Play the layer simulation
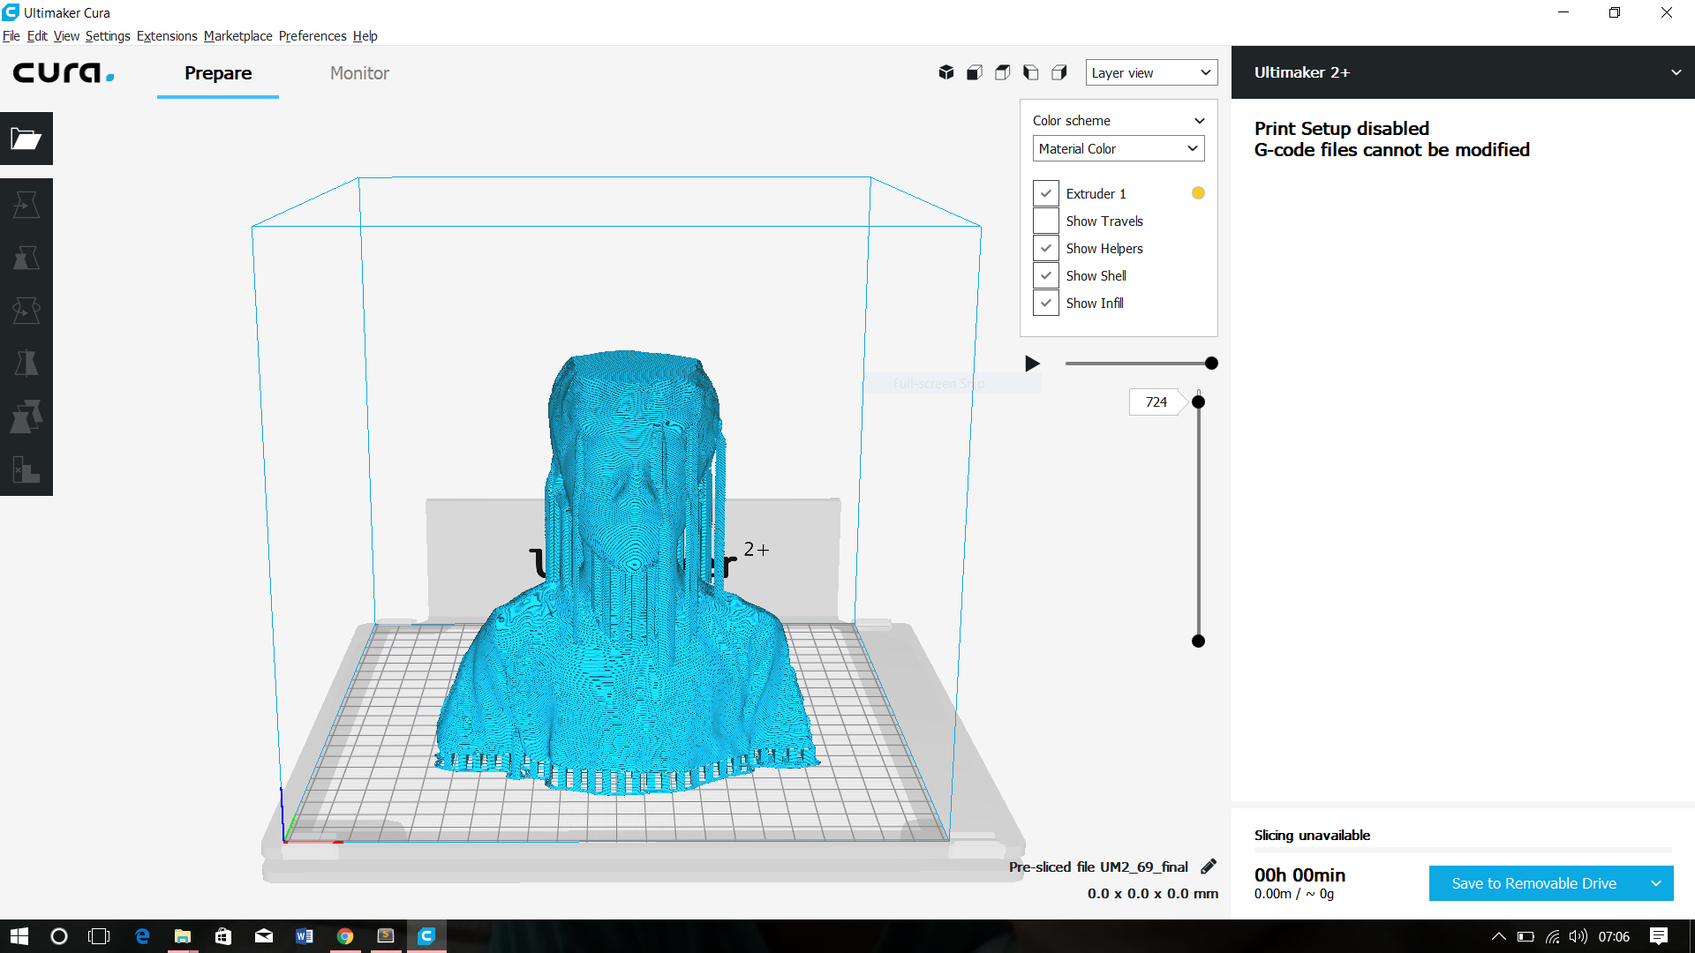Screen dimensions: 1695x953 click(1032, 364)
